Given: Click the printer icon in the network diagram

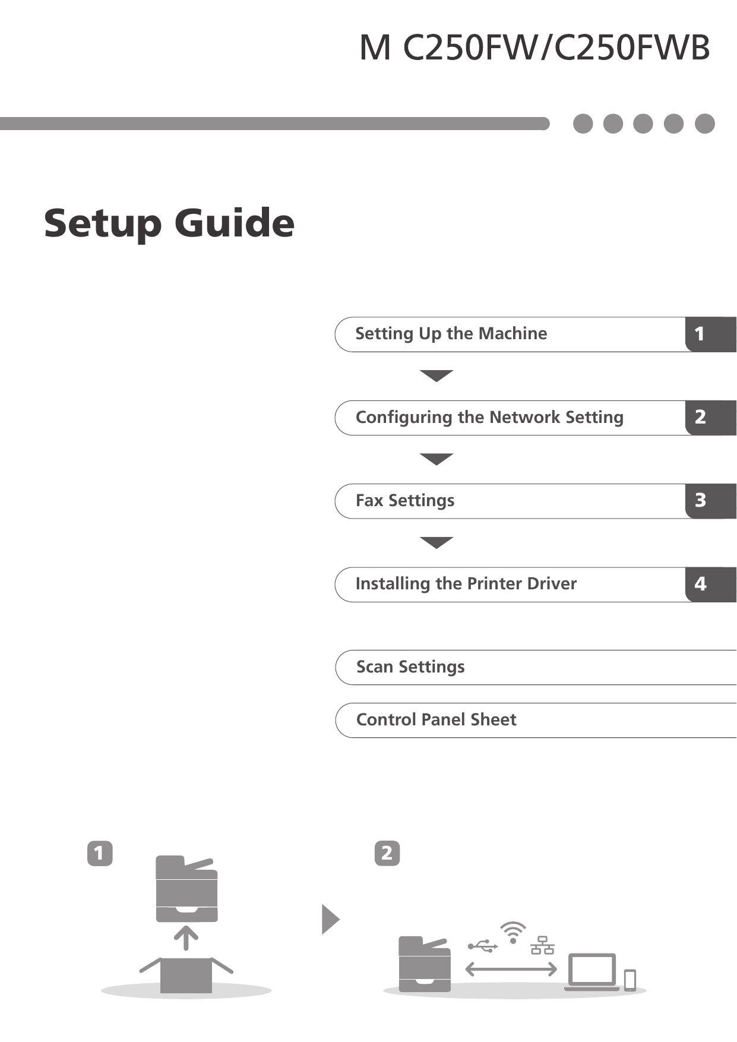Looking at the screenshot, I should (424, 964).
